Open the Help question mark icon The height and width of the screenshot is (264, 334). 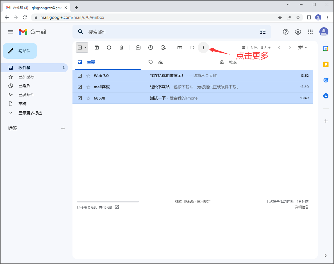(x=285, y=32)
